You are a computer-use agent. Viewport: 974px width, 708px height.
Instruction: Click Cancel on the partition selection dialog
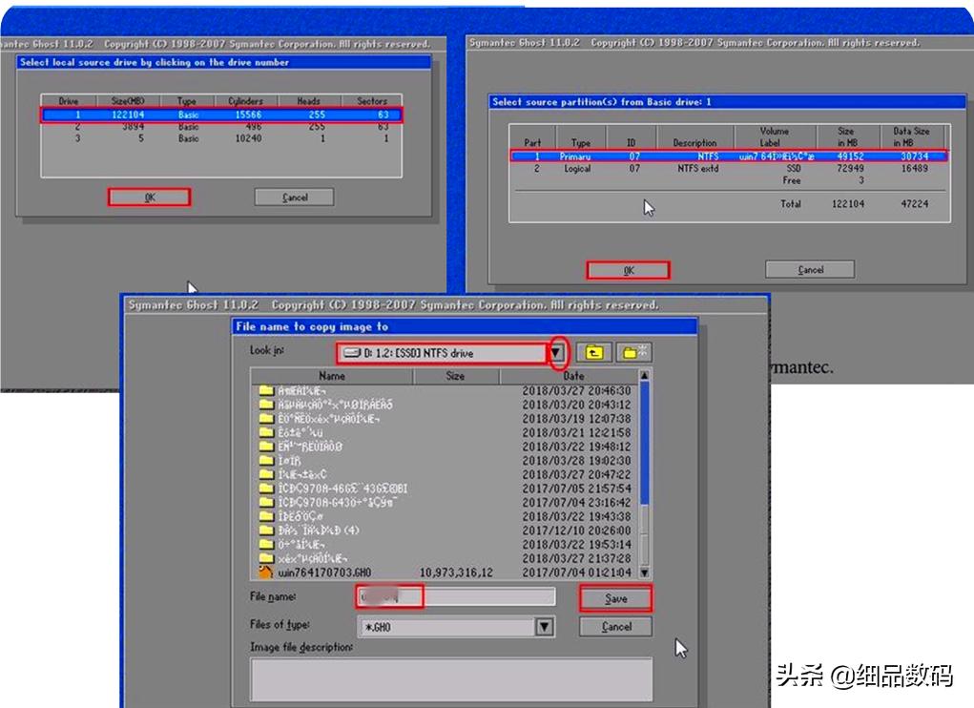pos(808,269)
